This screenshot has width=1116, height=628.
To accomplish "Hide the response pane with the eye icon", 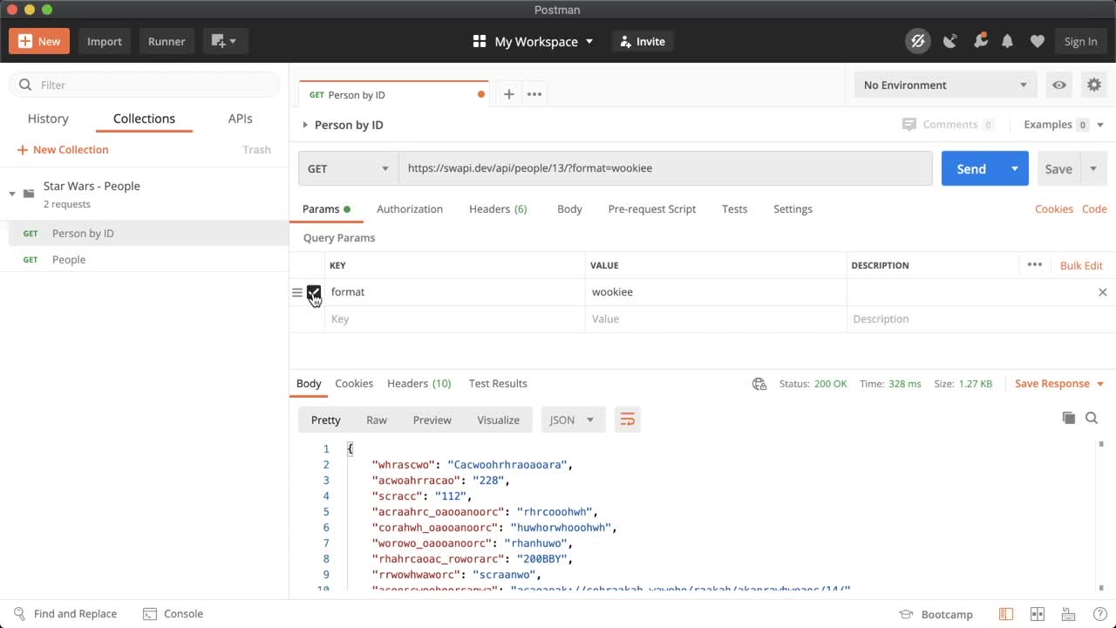I will click(x=1058, y=85).
